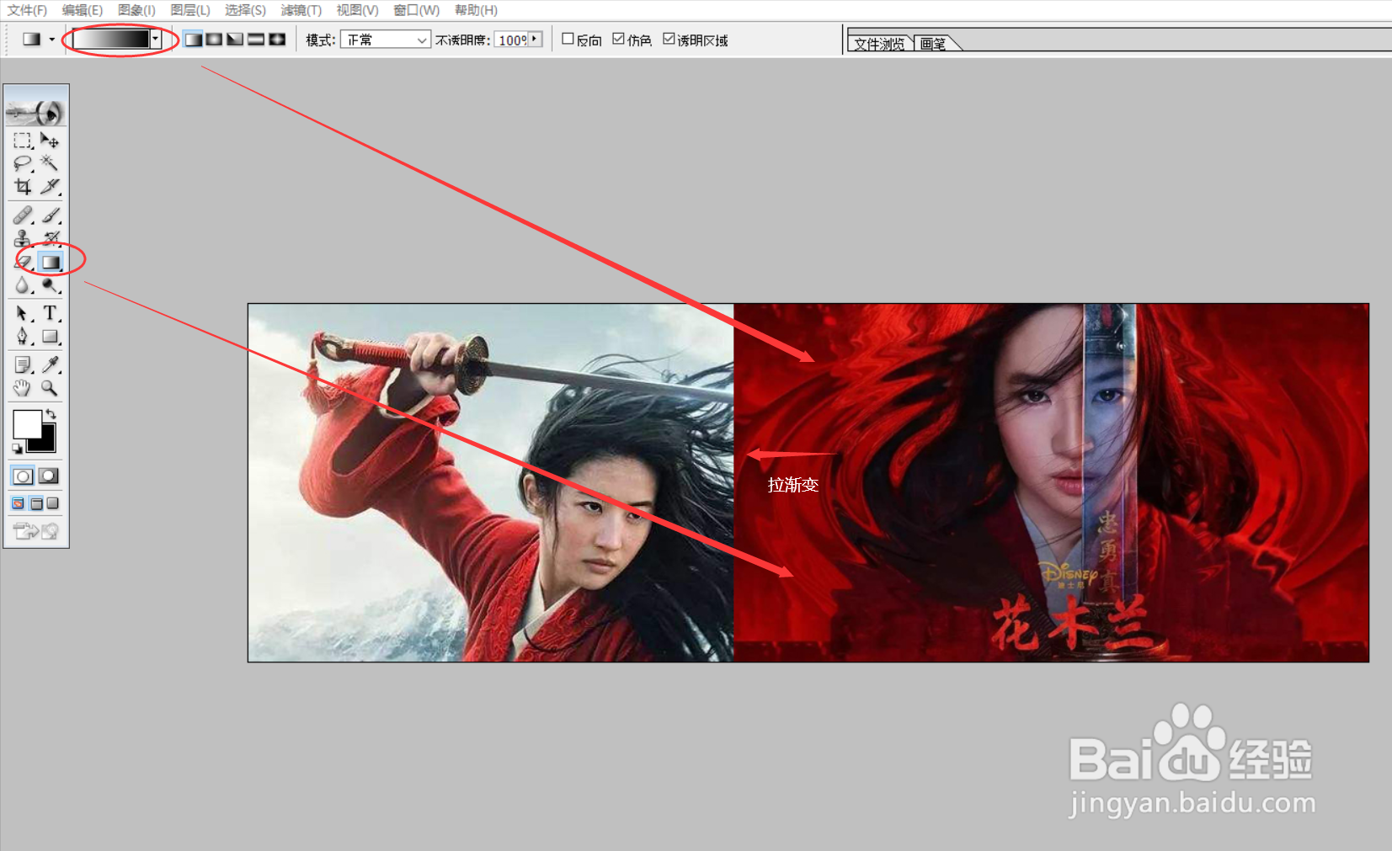Select the Path Selection arrow tool
Image resolution: width=1392 pixels, height=851 pixels.
[23, 313]
